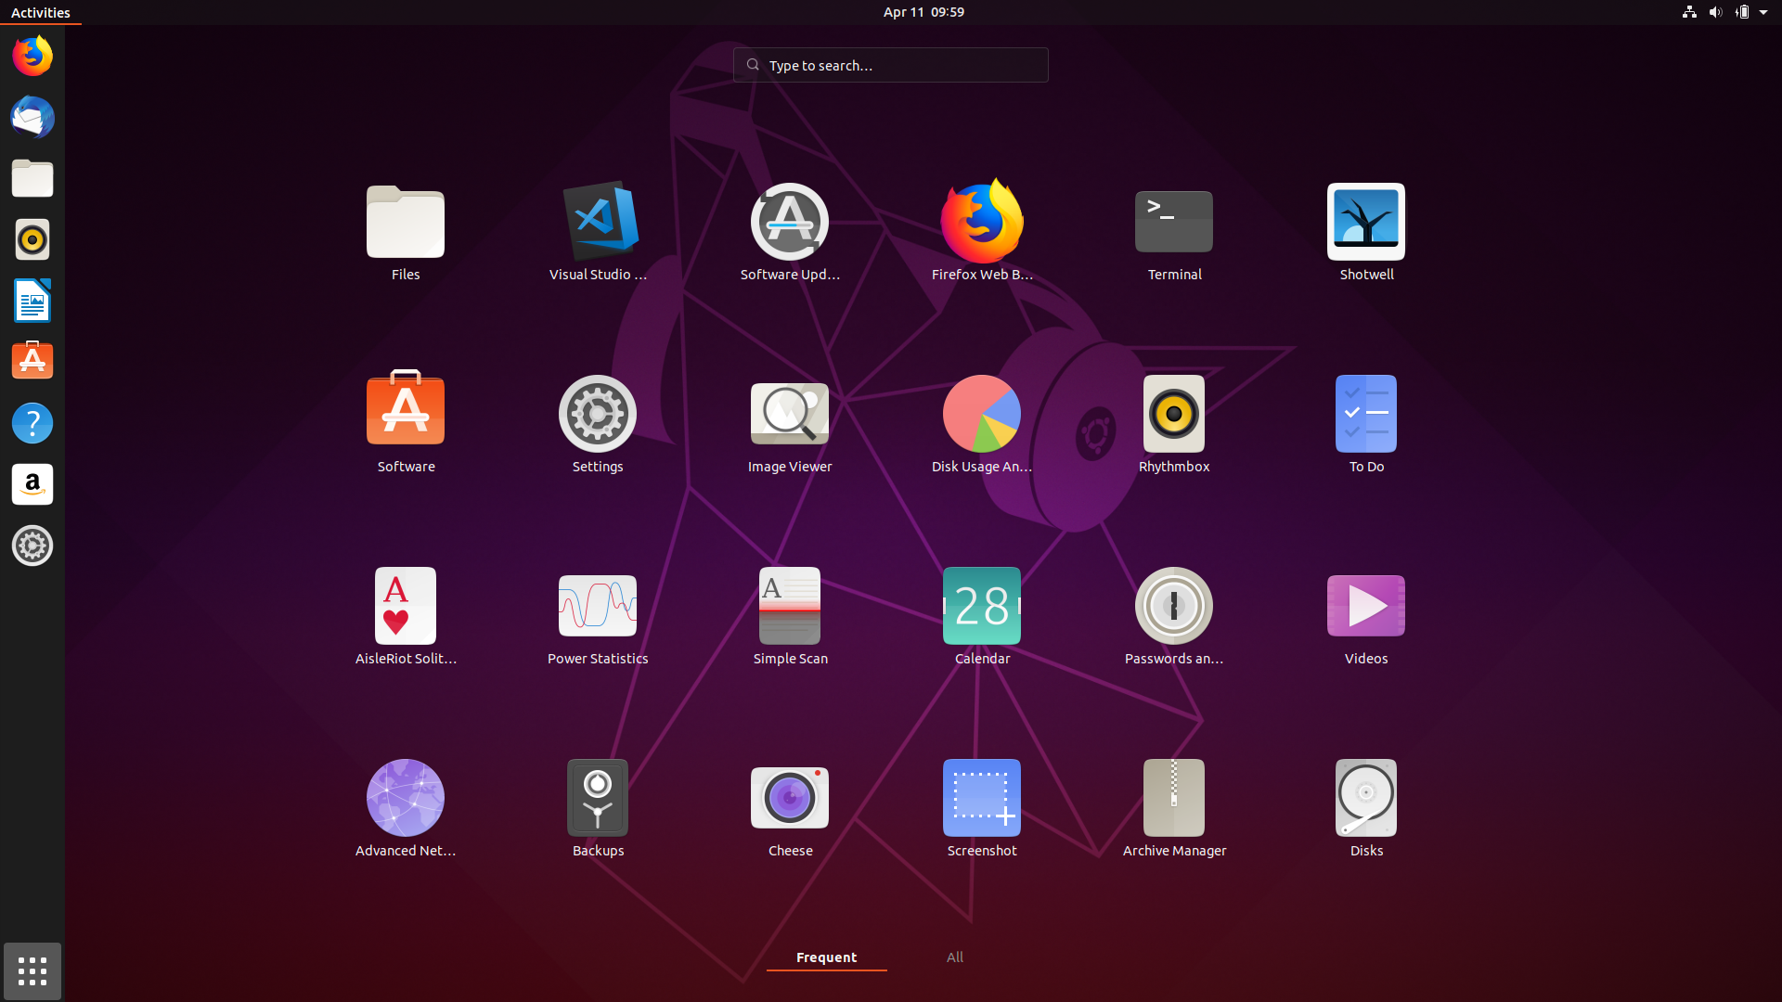The image size is (1782, 1002).
Task: Click the search input field
Action: pos(891,65)
